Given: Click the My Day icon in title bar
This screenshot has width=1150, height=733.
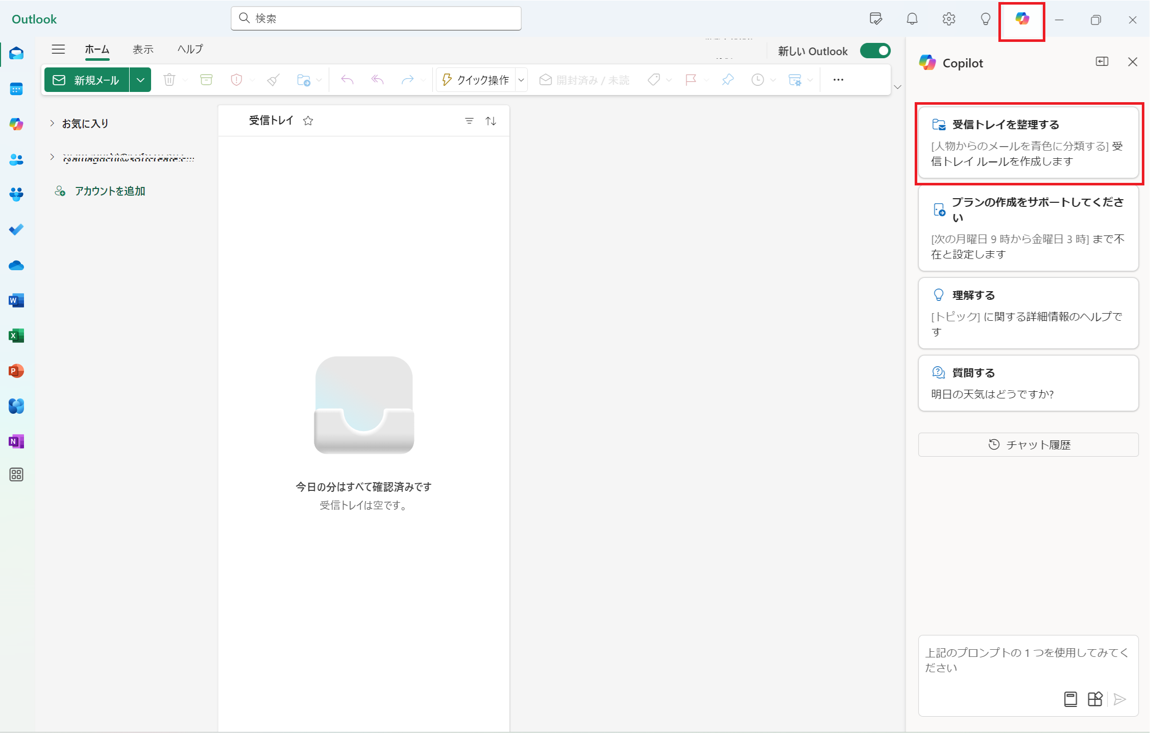Looking at the screenshot, I should click(876, 19).
